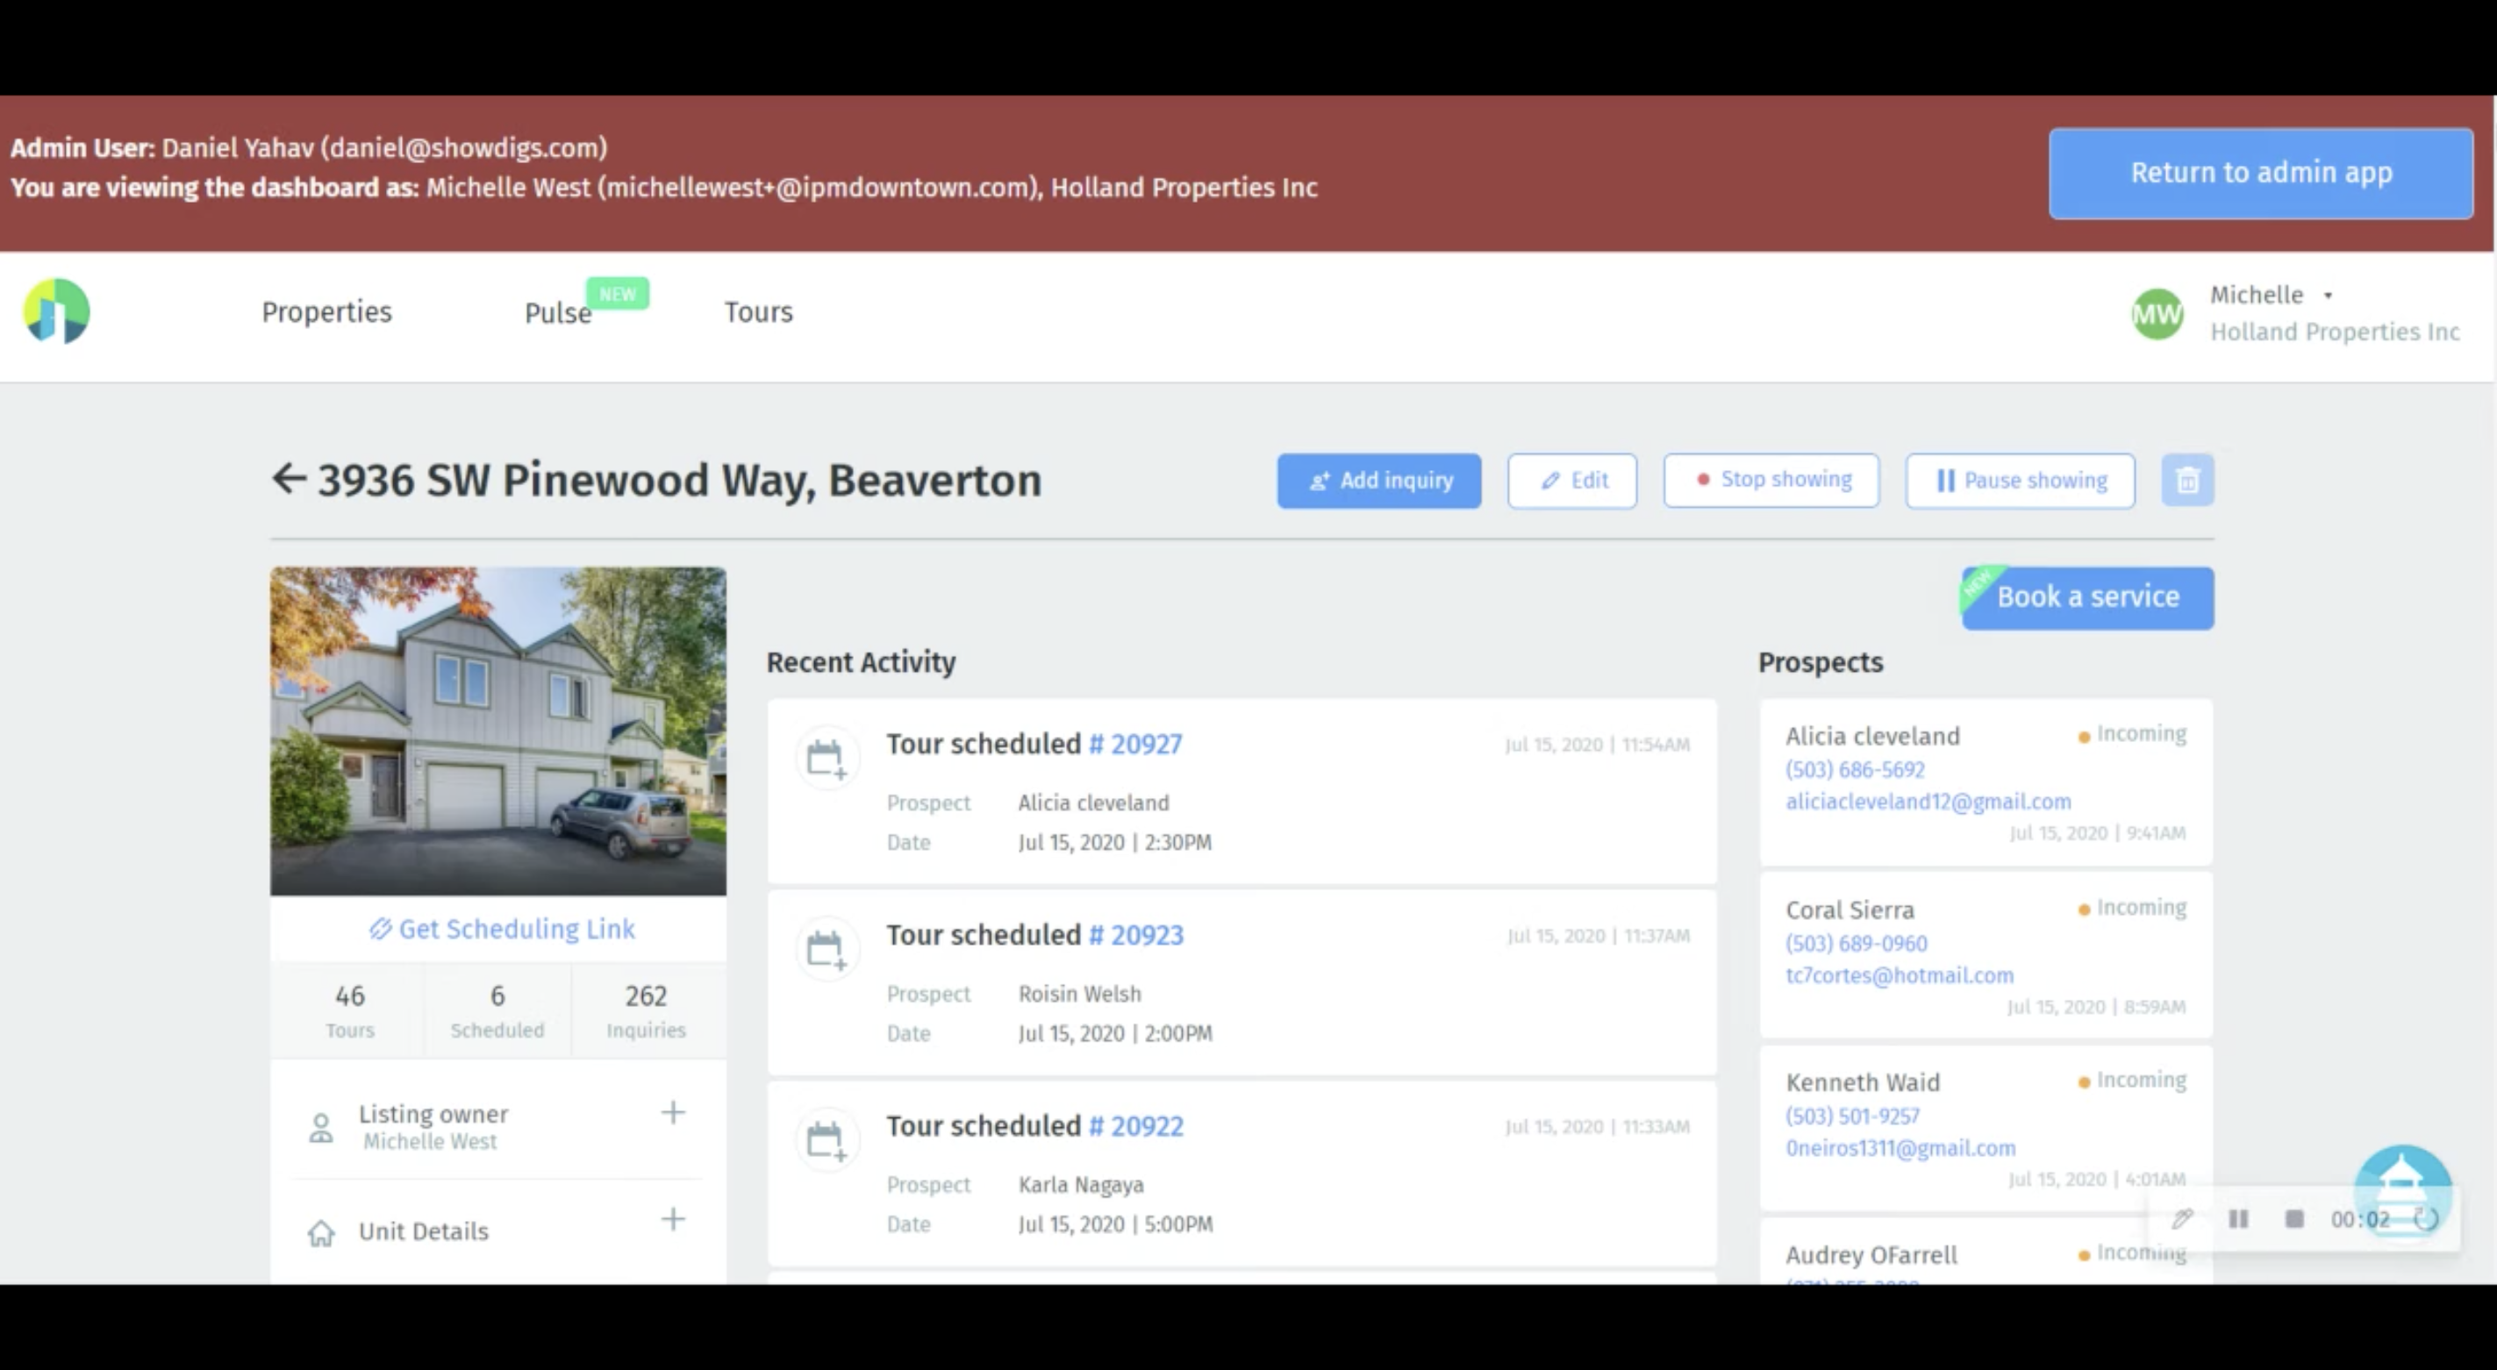Viewport: 2497px width, 1370px height.
Task: Click the 262 Inquiries stat
Action: (x=647, y=1011)
